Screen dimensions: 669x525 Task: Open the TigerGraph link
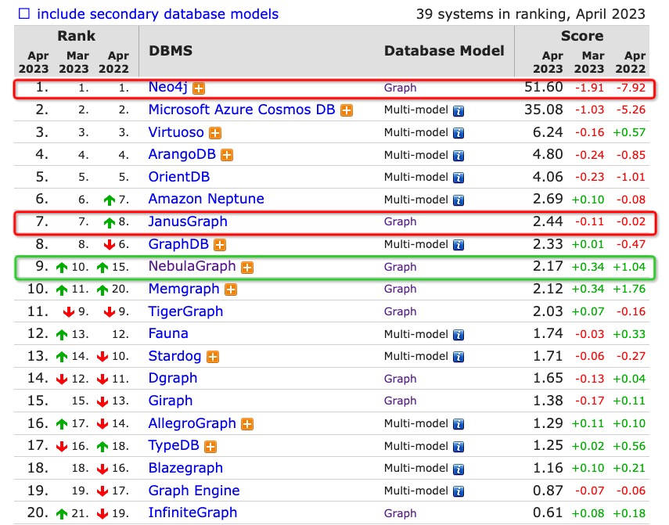(x=185, y=311)
